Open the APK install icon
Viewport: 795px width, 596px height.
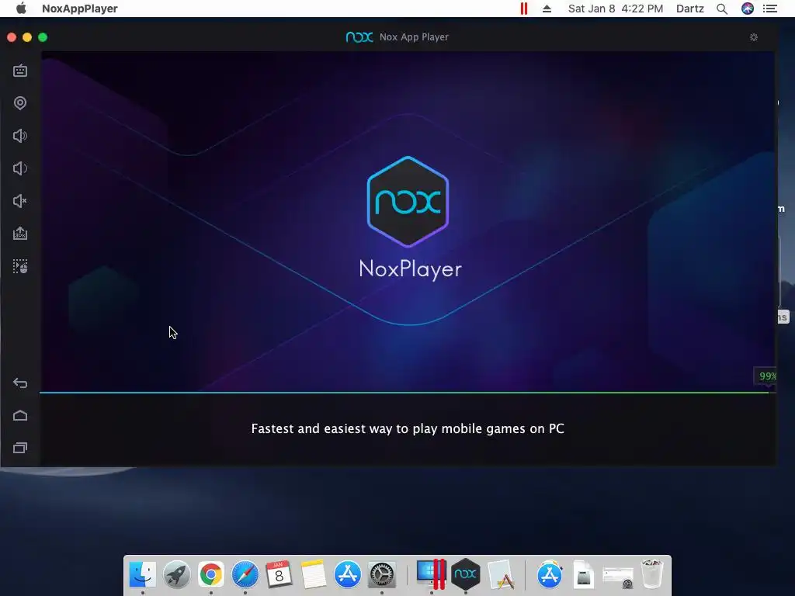(x=20, y=234)
